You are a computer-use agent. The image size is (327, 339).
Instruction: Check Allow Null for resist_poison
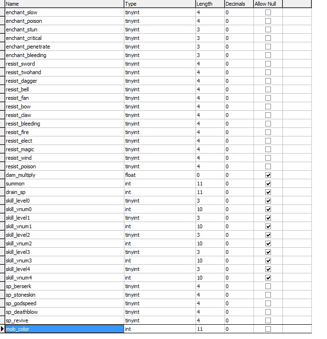pos(268,166)
